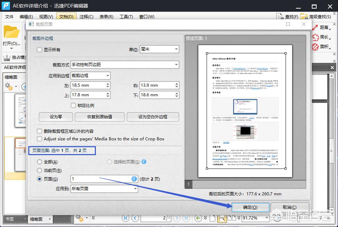Select the Distance measurement tool
Viewport: 338px width, 227px height.
pyautogui.click(x=315, y=27)
